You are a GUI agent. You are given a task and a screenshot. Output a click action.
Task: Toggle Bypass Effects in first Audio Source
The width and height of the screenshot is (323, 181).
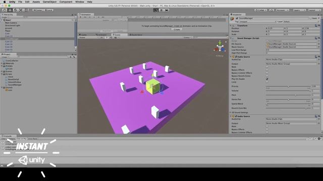(267, 70)
